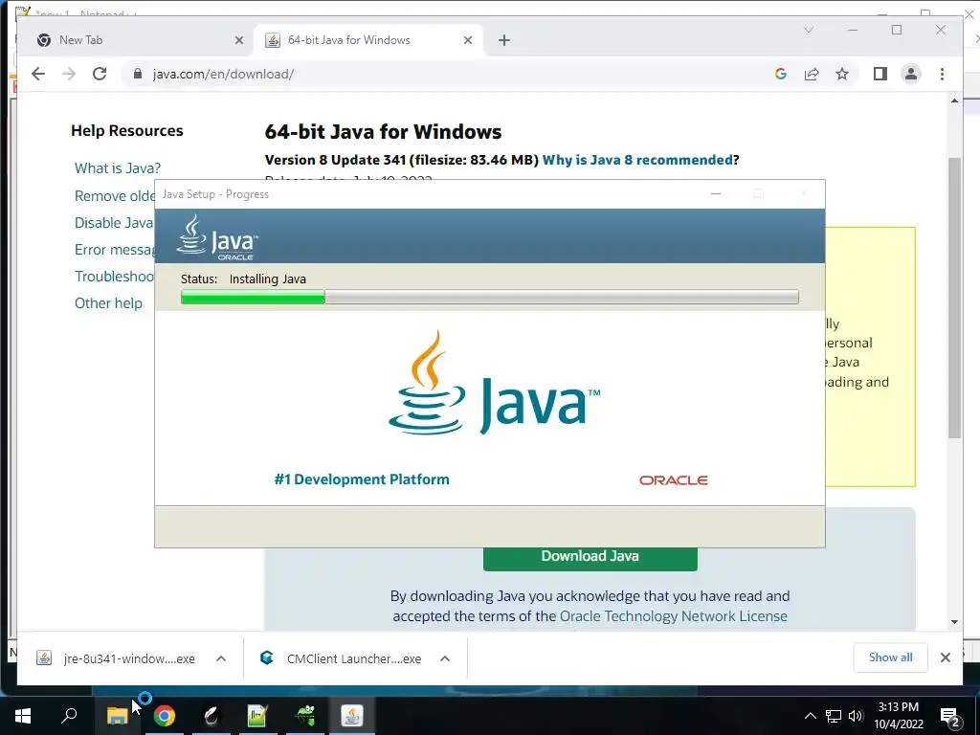Open the Google icon in address bar
The width and height of the screenshot is (980, 735).
click(x=780, y=74)
